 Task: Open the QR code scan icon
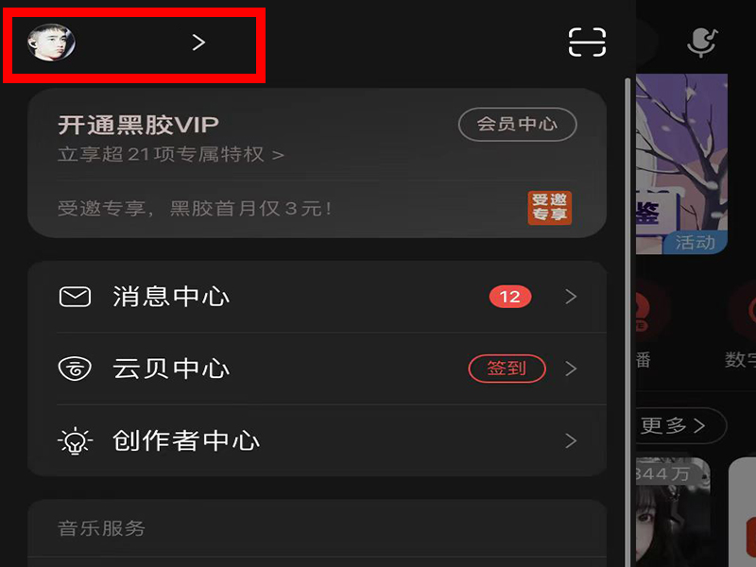pyautogui.click(x=587, y=42)
